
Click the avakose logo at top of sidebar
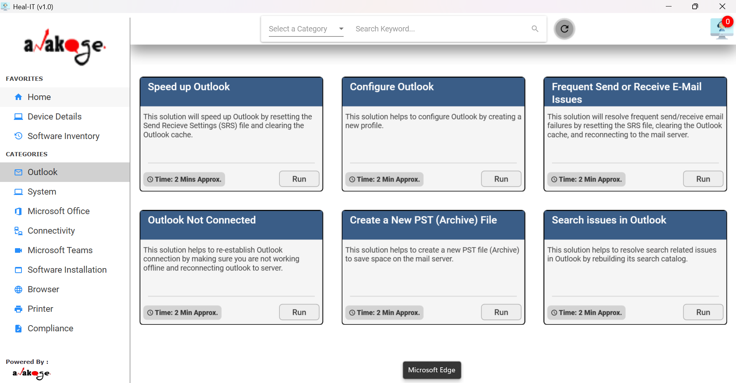64,47
